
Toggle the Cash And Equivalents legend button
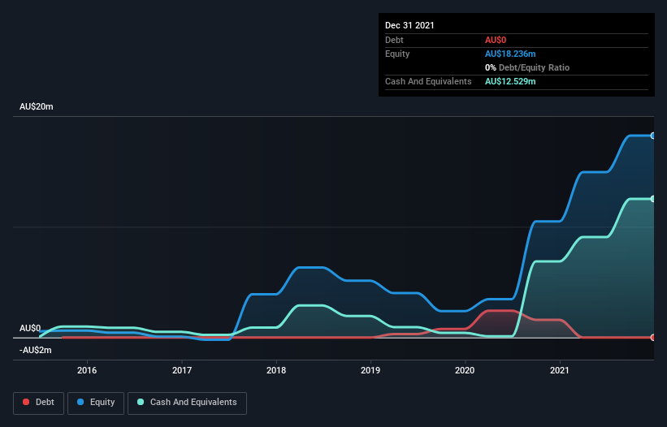point(187,403)
